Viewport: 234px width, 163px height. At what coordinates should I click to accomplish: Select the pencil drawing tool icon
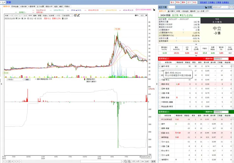tap(78, 15)
